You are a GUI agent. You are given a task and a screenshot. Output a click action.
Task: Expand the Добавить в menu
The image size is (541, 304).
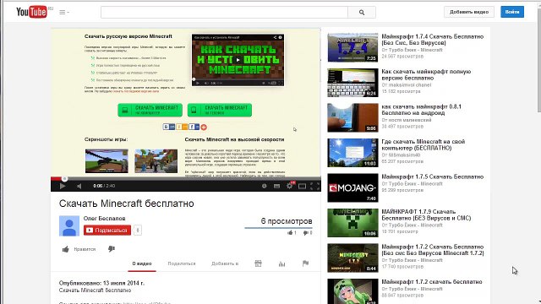pos(225,263)
